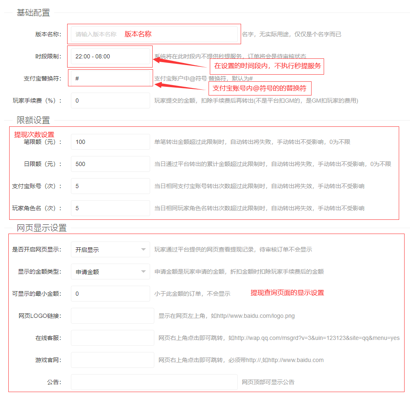Click help text 网页顶部可显示公告
The height and width of the screenshot is (395, 410).
(268, 382)
